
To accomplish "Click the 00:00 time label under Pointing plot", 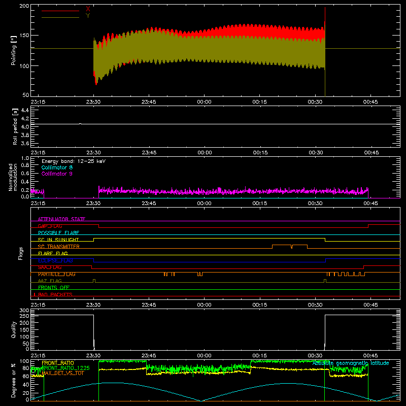I will coord(205,102).
